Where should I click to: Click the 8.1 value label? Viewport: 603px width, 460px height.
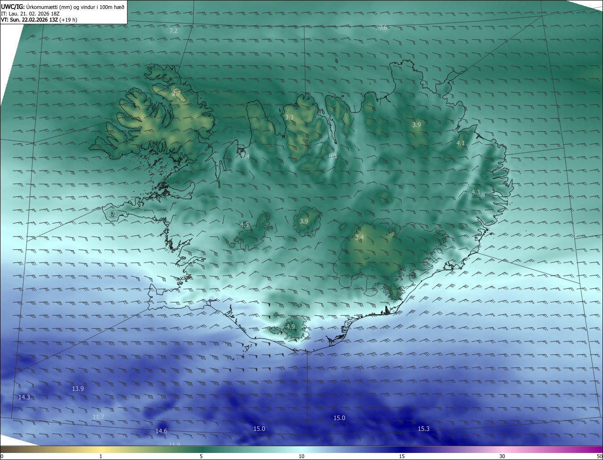[x=333, y=156]
